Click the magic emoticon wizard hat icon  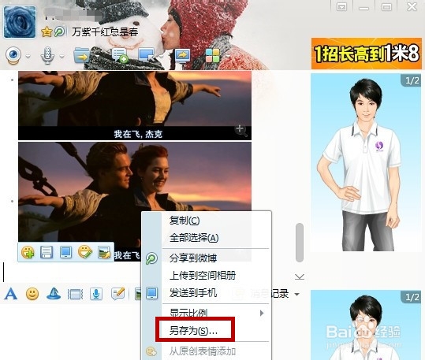(x=54, y=294)
